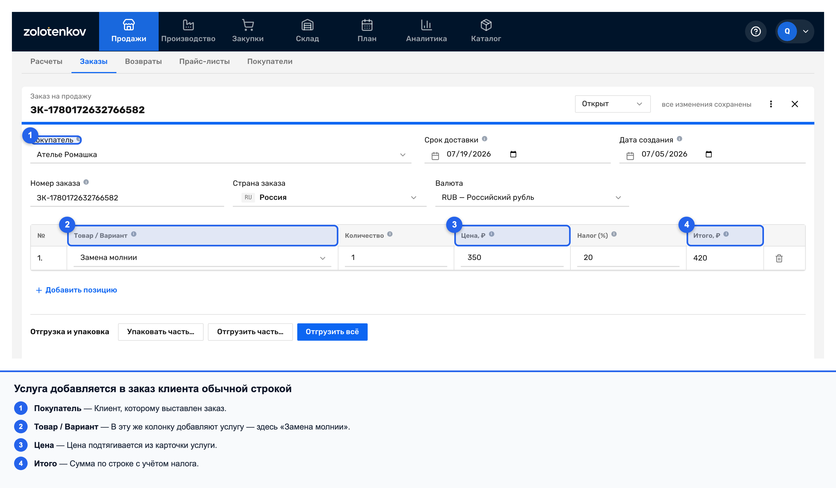Click the calendar icon left of 07/19/2026
The height and width of the screenshot is (488, 836).
click(435, 156)
